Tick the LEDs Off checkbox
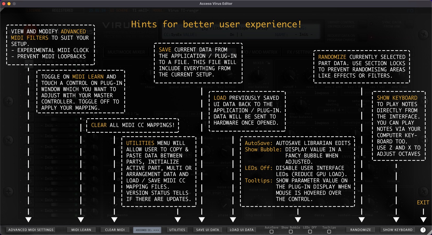Image resolution: width=432 pixels, height=235 pixels. [x=310, y=232]
